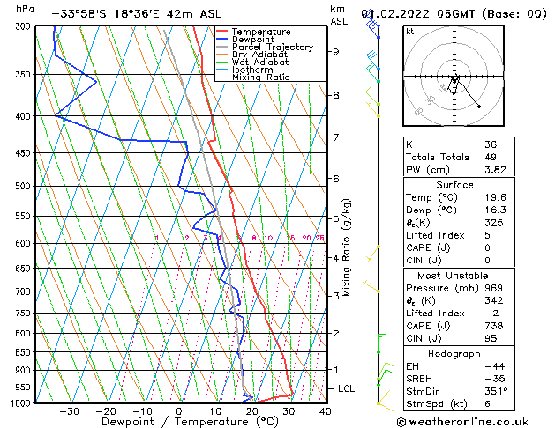
Task: Click the 9 km altitude label
Action: click(335, 52)
